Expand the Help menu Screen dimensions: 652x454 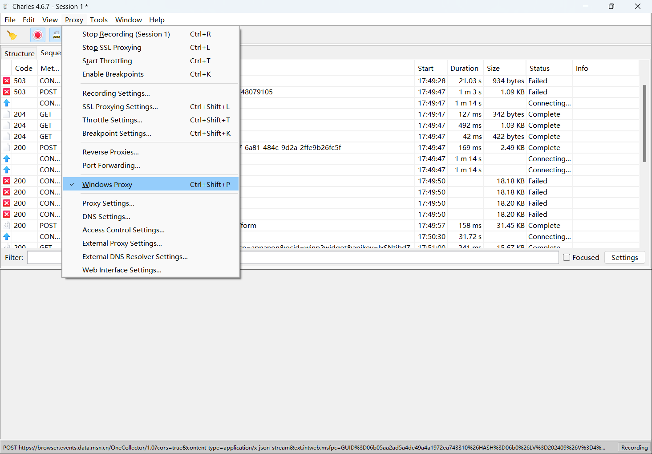coord(157,20)
